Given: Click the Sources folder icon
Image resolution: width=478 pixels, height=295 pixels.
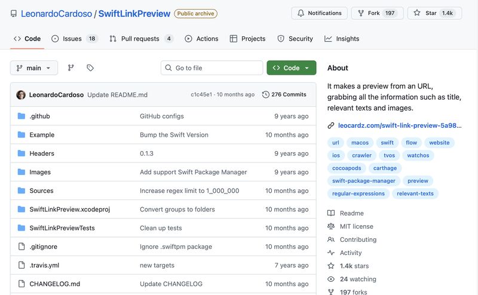Looking at the screenshot, I should [22, 190].
